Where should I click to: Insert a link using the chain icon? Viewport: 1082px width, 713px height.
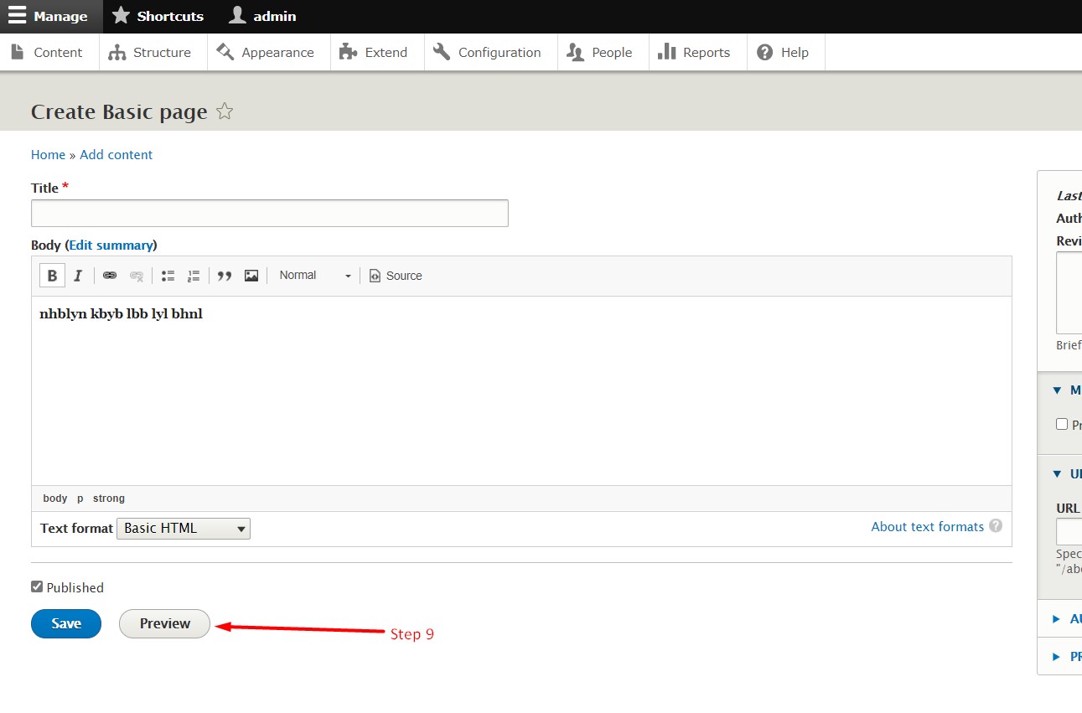(x=110, y=276)
